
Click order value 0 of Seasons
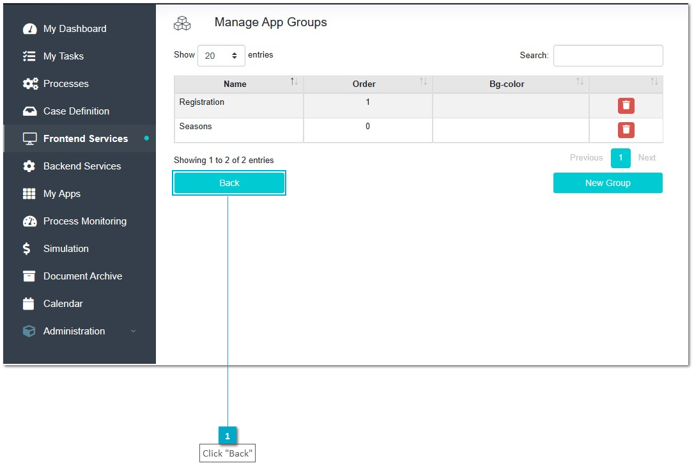368,127
